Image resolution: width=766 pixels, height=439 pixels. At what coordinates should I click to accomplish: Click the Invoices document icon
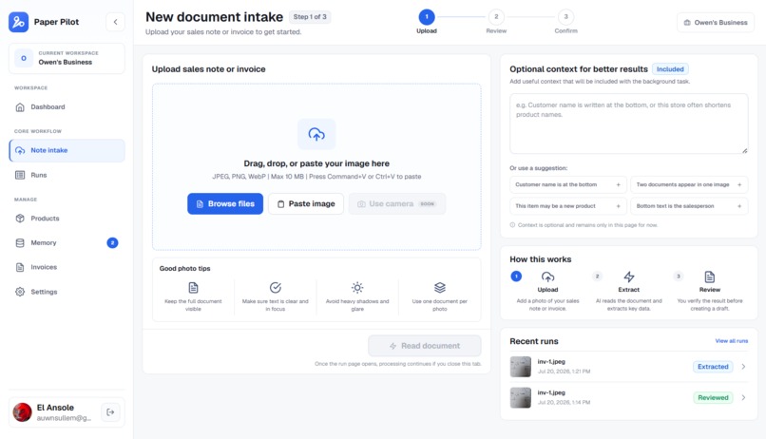point(20,267)
